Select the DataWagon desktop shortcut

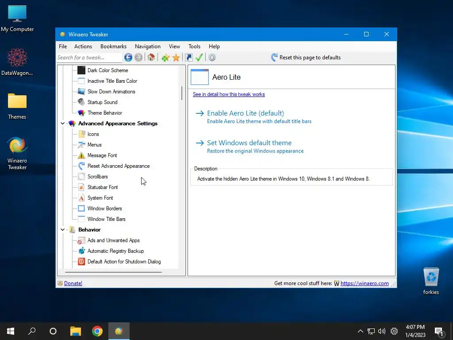17,62
